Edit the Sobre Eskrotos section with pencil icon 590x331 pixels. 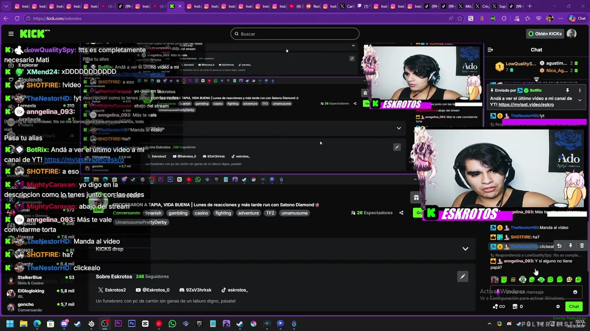click(462, 276)
